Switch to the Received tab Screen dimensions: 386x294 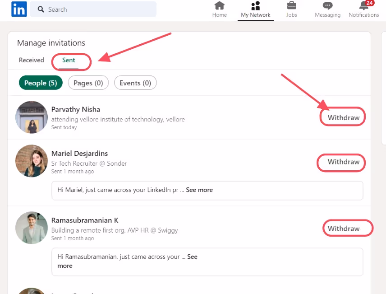(x=32, y=60)
